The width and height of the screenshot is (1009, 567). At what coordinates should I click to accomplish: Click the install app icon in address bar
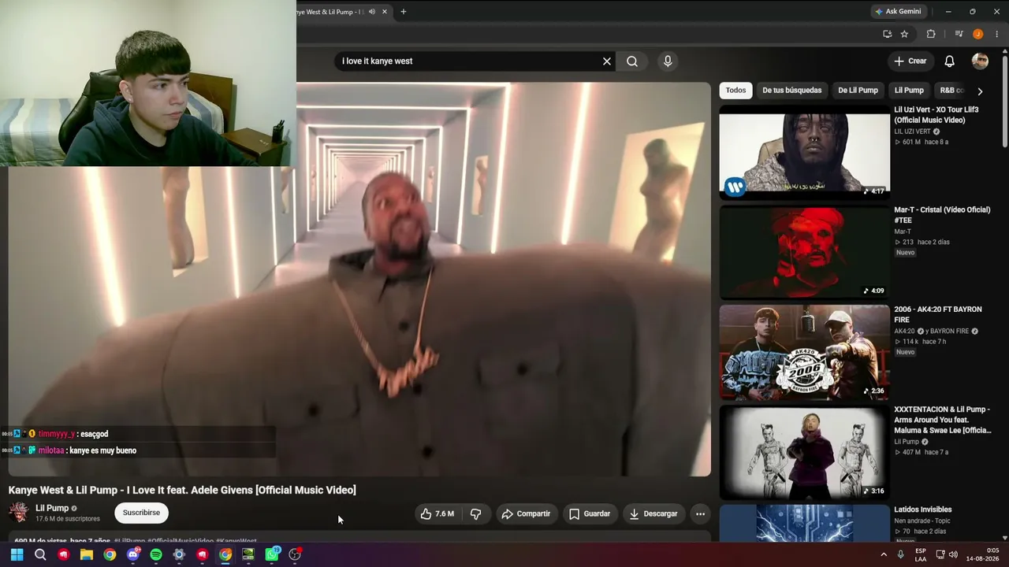click(888, 34)
